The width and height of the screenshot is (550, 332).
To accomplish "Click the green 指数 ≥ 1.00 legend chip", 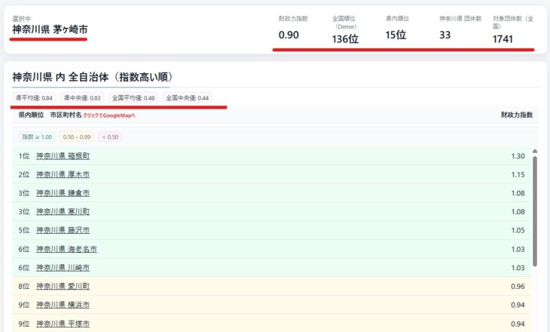I will coord(37,137).
